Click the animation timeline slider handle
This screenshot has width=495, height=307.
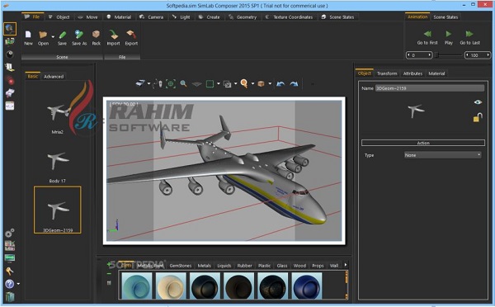click(x=437, y=55)
